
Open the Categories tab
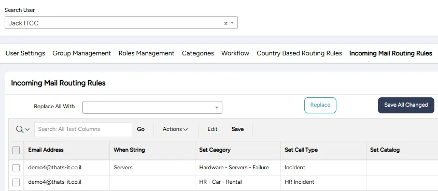(198, 53)
